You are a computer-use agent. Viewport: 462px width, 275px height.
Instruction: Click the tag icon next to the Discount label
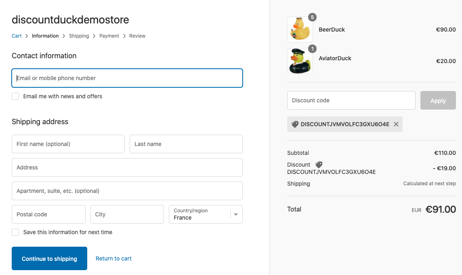pyautogui.click(x=319, y=165)
